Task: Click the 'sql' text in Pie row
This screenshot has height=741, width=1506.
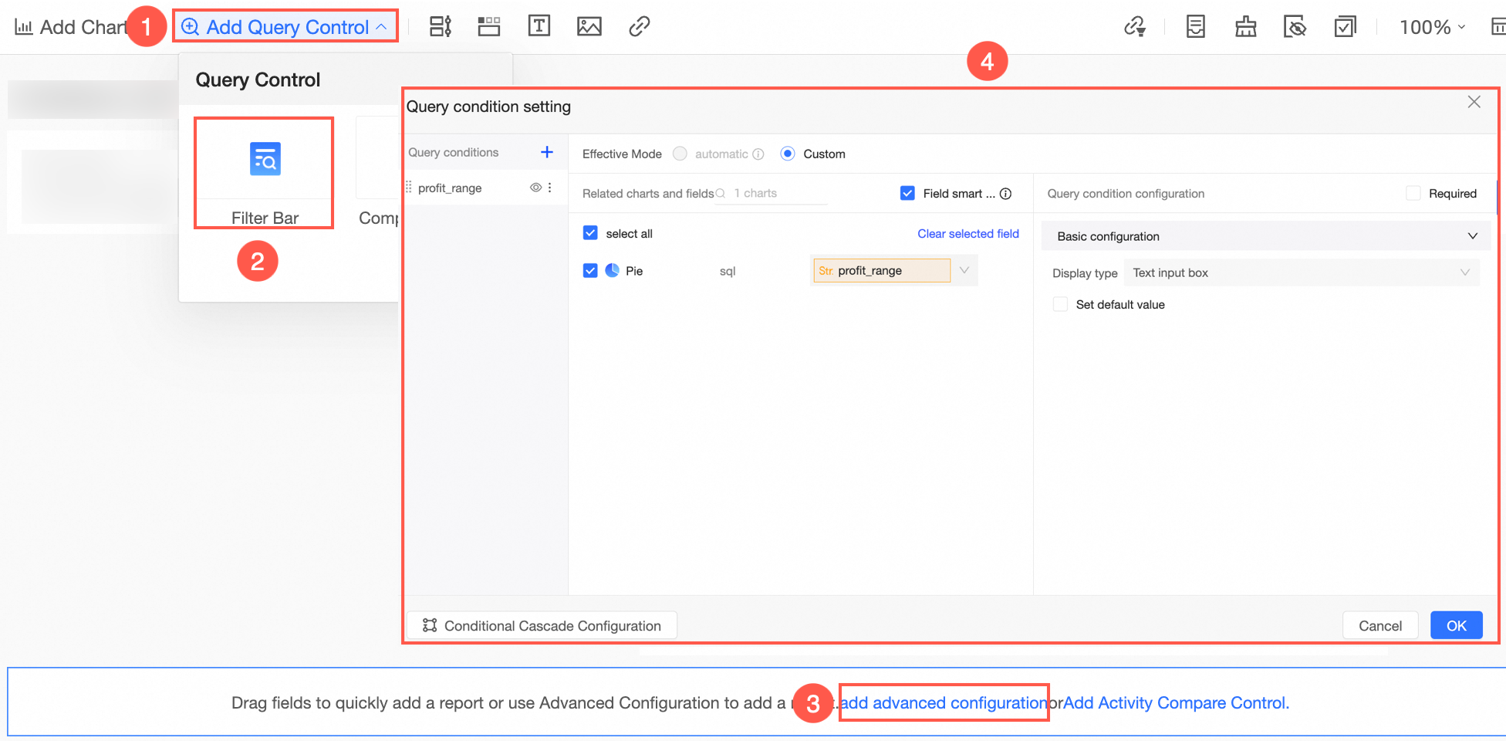Action: pyautogui.click(x=728, y=271)
